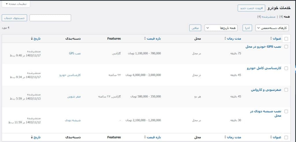This screenshot has width=296, height=142.
Task: Click the گارانتی feature in GPS row
Action: click(x=116, y=53)
